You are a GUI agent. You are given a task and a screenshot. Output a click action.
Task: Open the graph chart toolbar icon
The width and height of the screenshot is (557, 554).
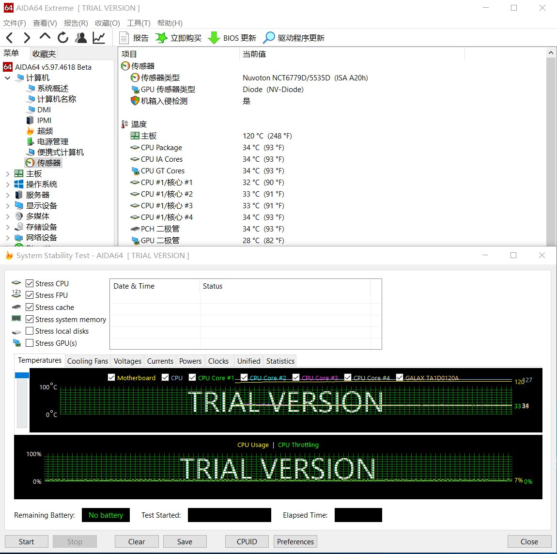click(99, 38)
